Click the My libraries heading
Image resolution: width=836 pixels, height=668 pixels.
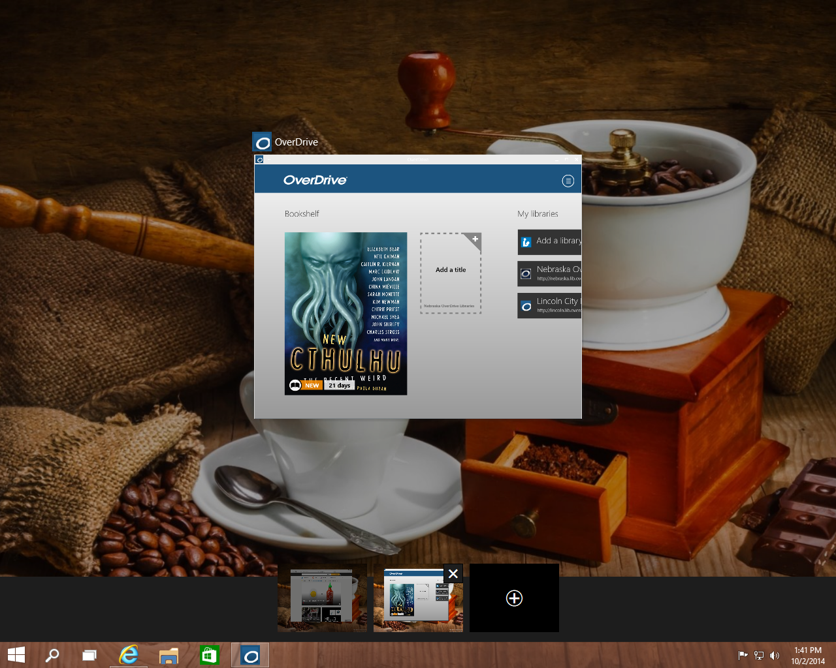point(538,214)
